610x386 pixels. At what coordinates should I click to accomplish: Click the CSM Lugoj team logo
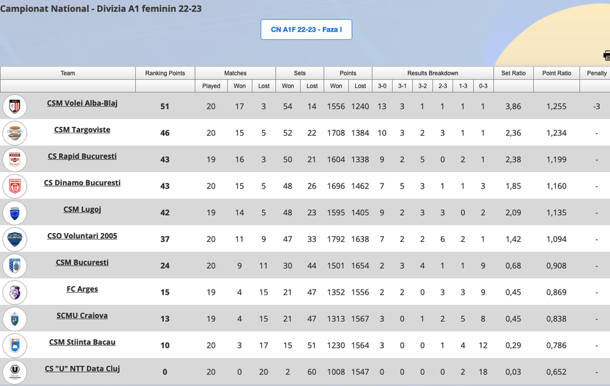15,213
